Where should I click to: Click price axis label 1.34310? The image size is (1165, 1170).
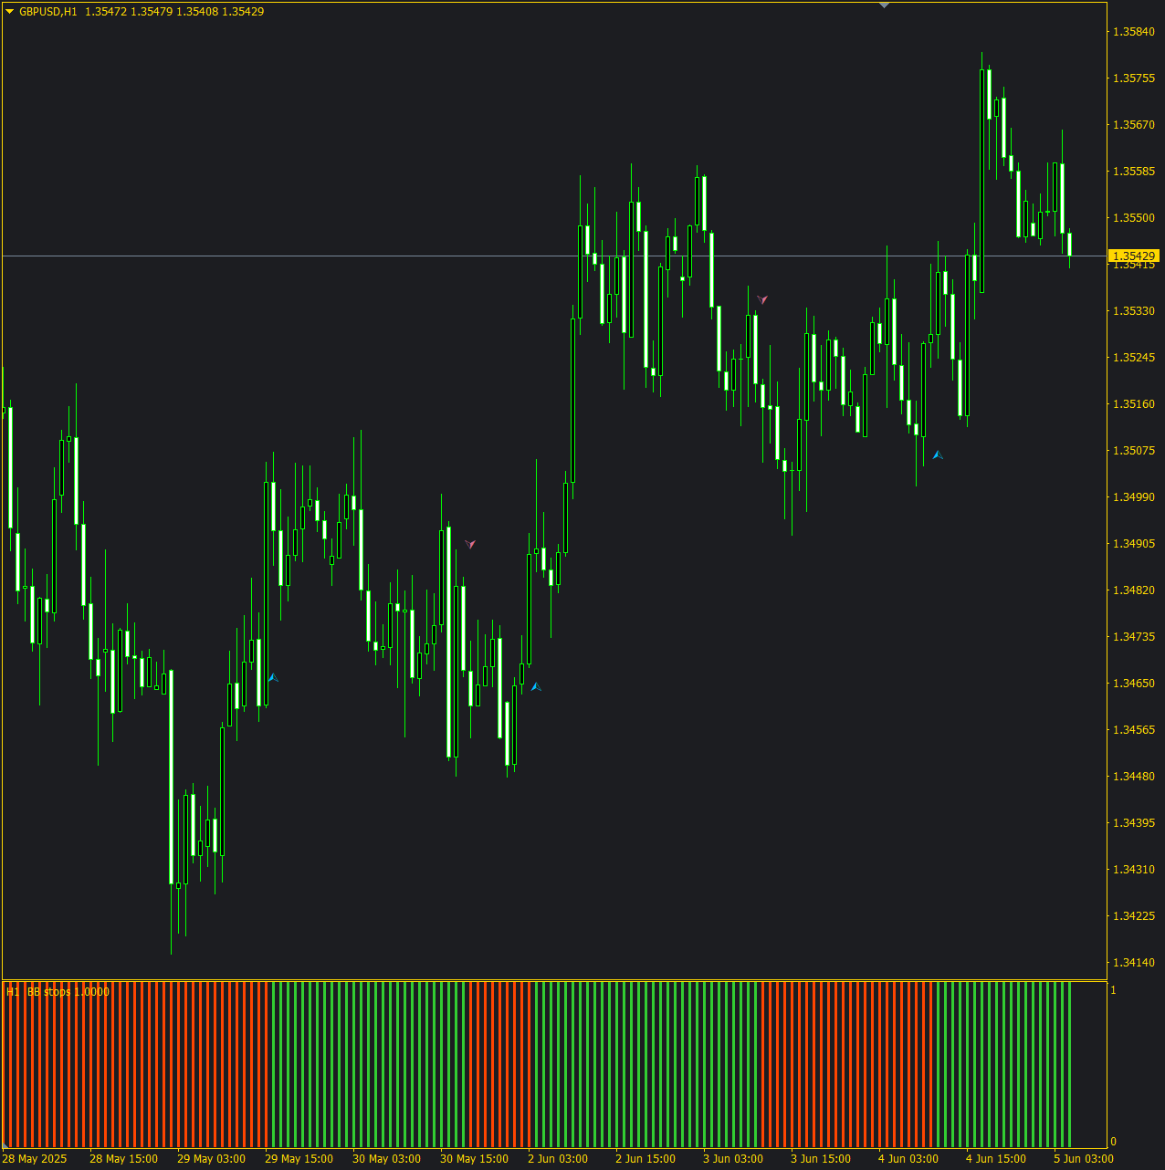1133,870
